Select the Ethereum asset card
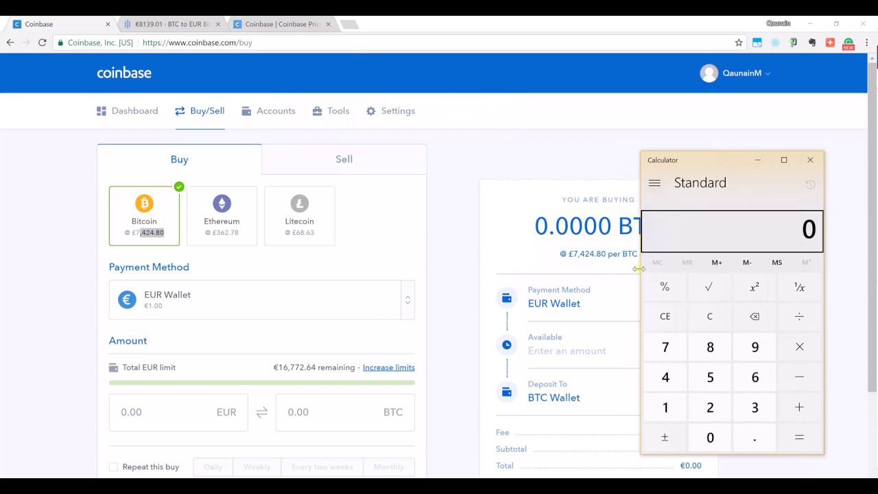 [222, 215]
